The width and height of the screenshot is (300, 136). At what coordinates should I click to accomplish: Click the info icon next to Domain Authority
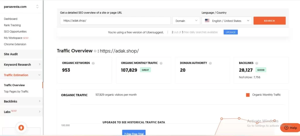coord(210,63)
